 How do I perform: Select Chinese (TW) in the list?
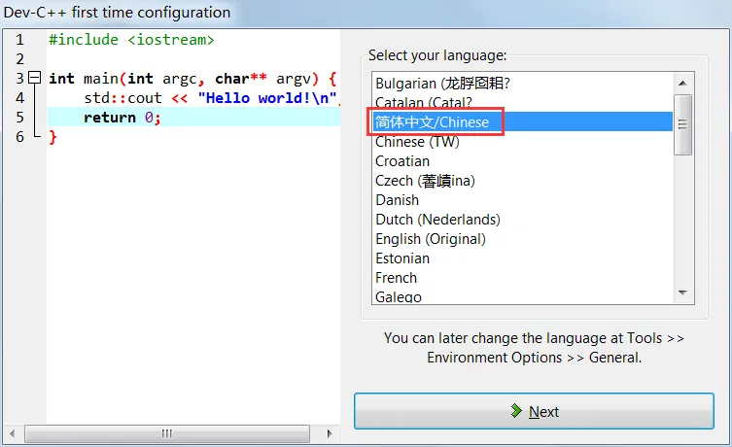tap(522, 141)
